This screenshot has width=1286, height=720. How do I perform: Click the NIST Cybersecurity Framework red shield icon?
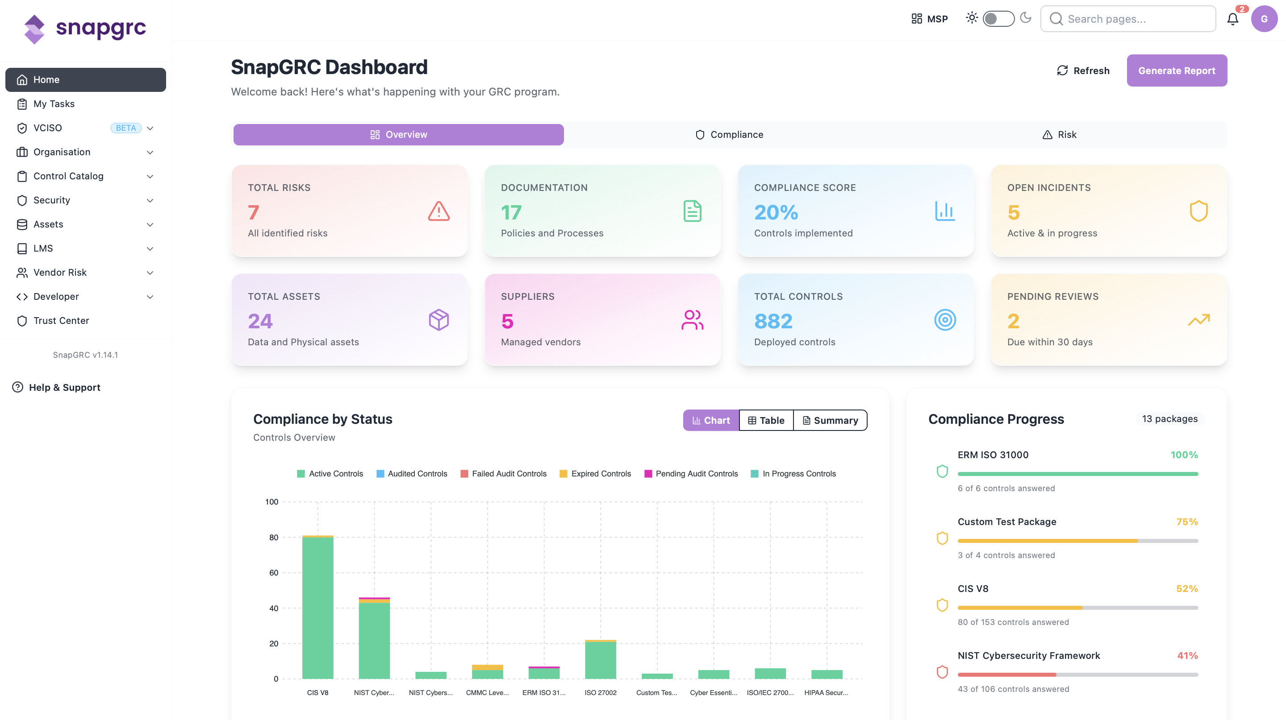(x=942, y=672)
